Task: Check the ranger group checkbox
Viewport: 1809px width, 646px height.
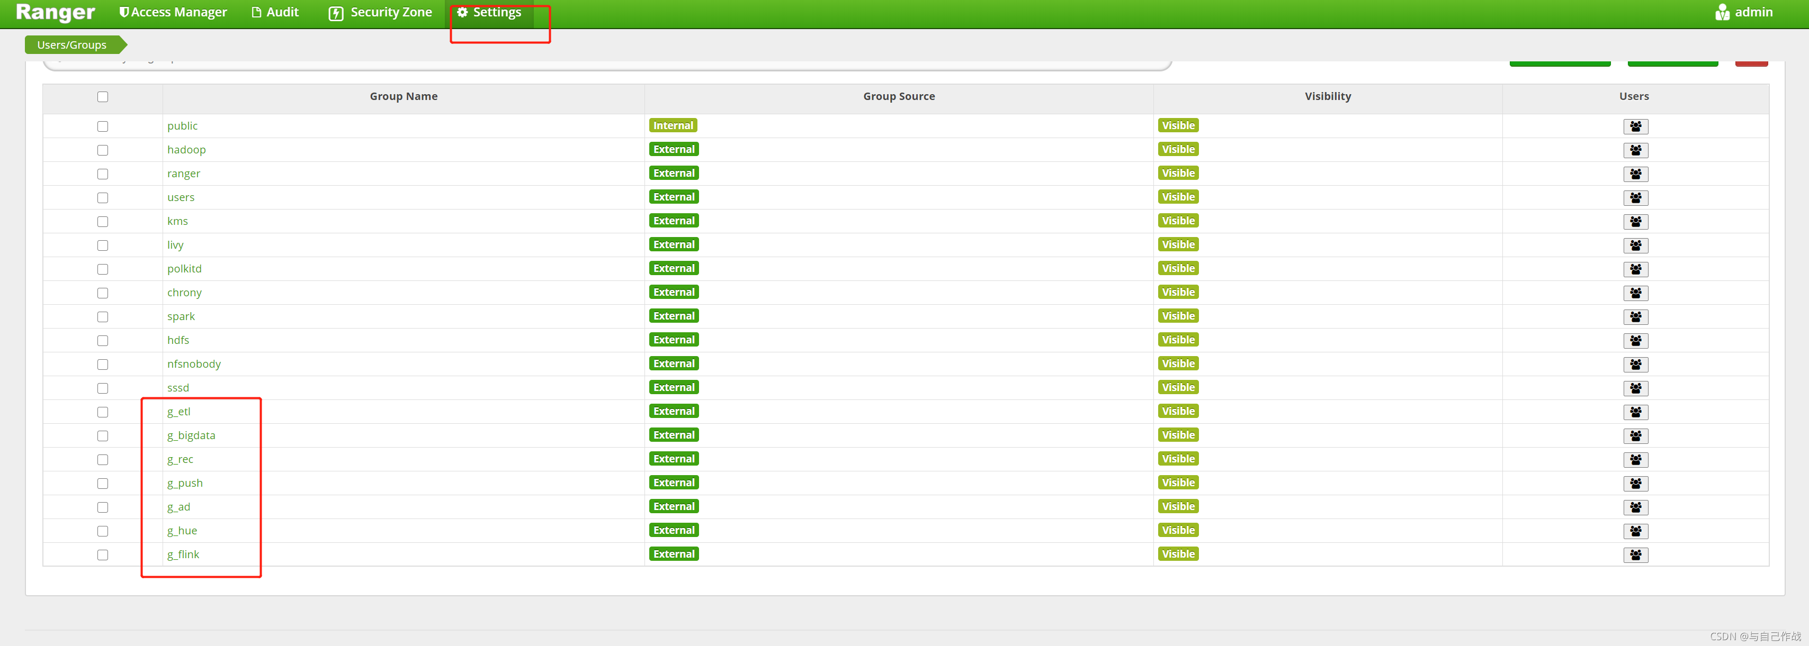Action: (103, 174)
